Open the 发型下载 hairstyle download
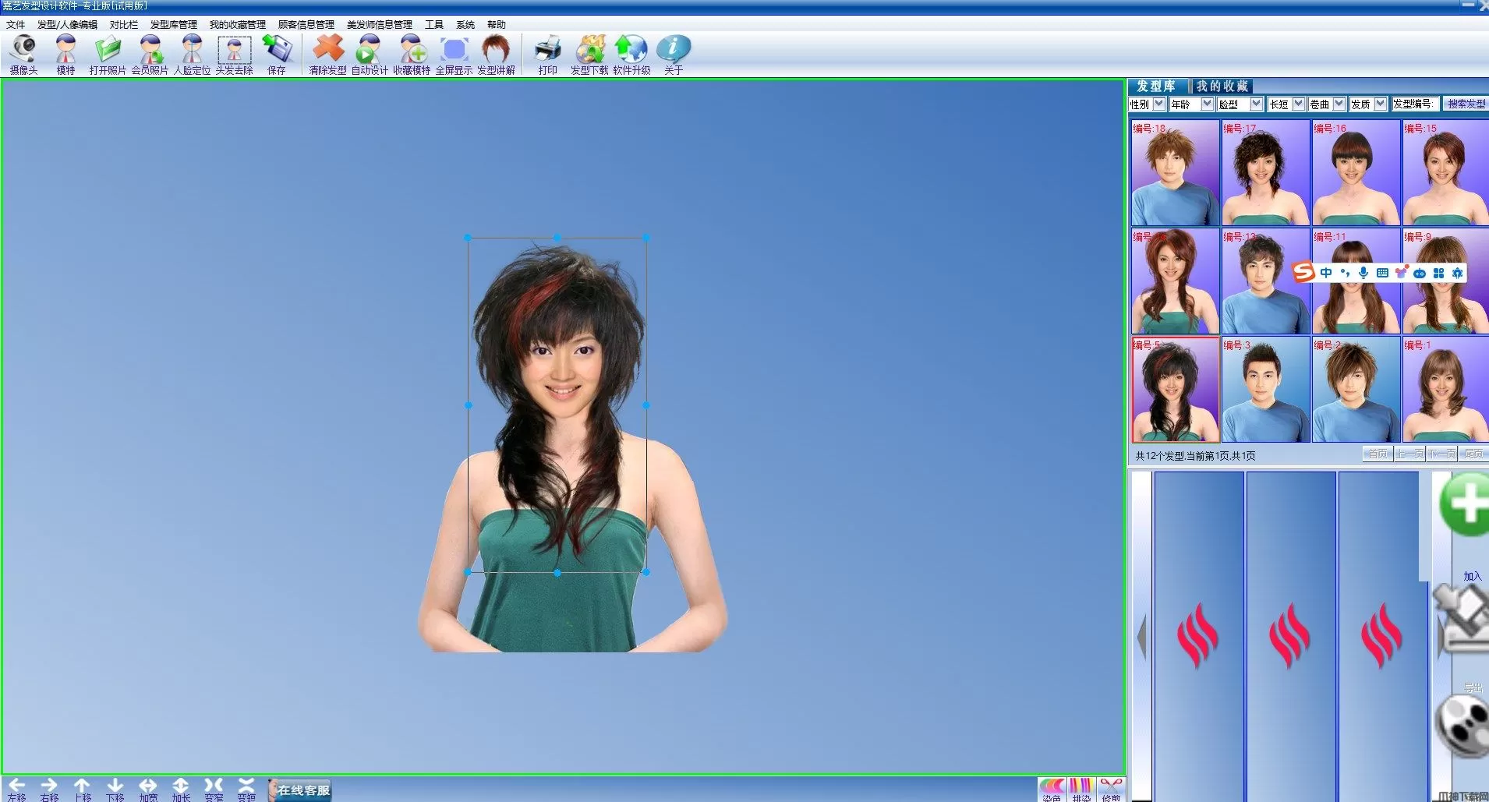This screenshot has width=1489, height=802. click(x=589, y=53)
